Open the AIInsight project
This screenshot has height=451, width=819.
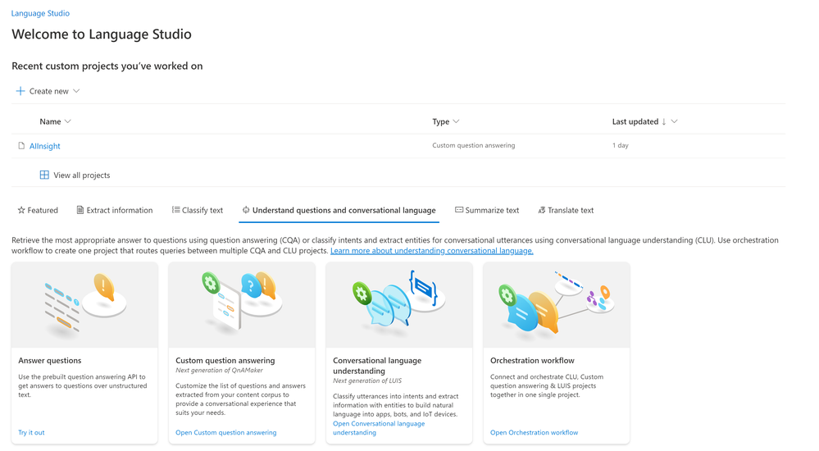(x=45, y=146)
